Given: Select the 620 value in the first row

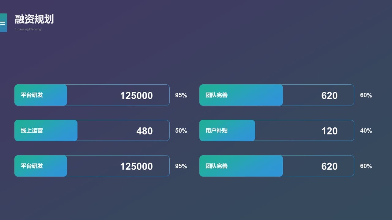Looking at the screenshot, I should (330, 95).
